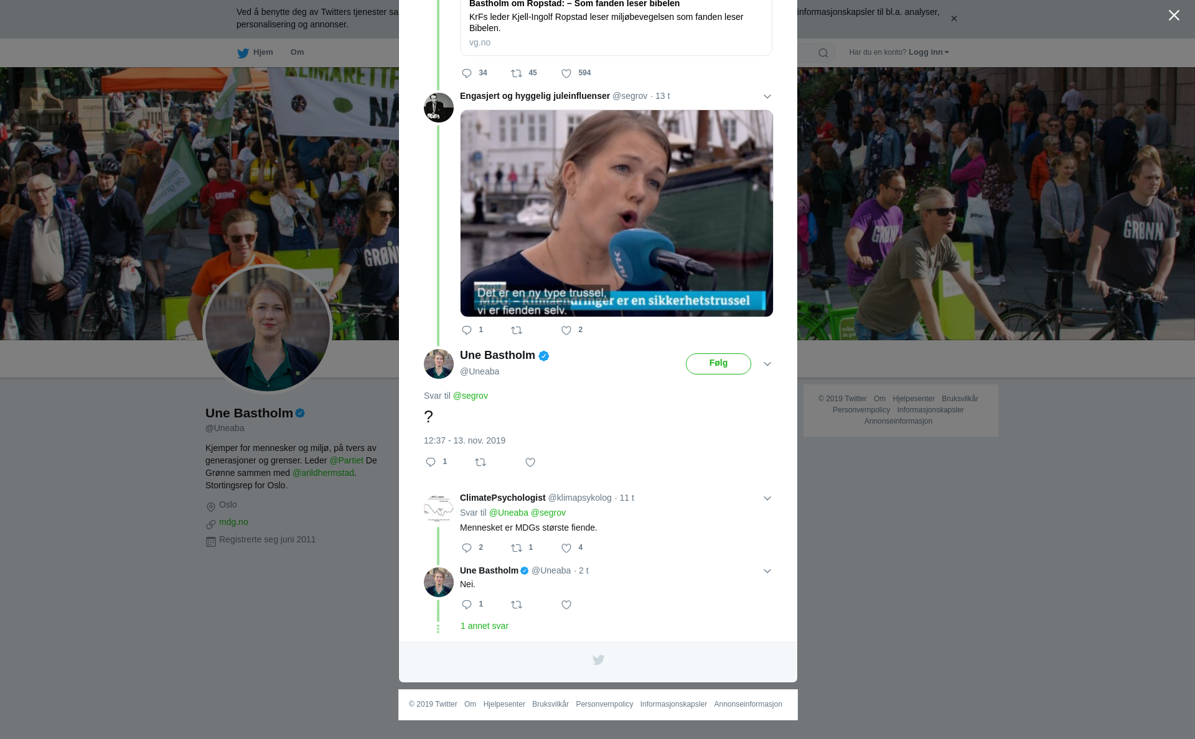1195x739 pixels.
Task: Click Bruksvilkår in the bottom footer
Action: (550, 704)
